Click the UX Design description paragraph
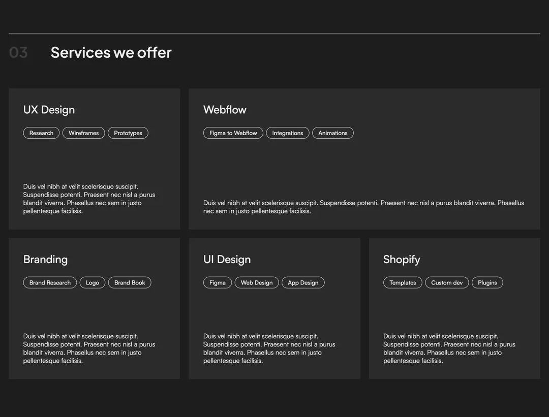The width and height of the screenshot is (549, 417). coord(89,199)
